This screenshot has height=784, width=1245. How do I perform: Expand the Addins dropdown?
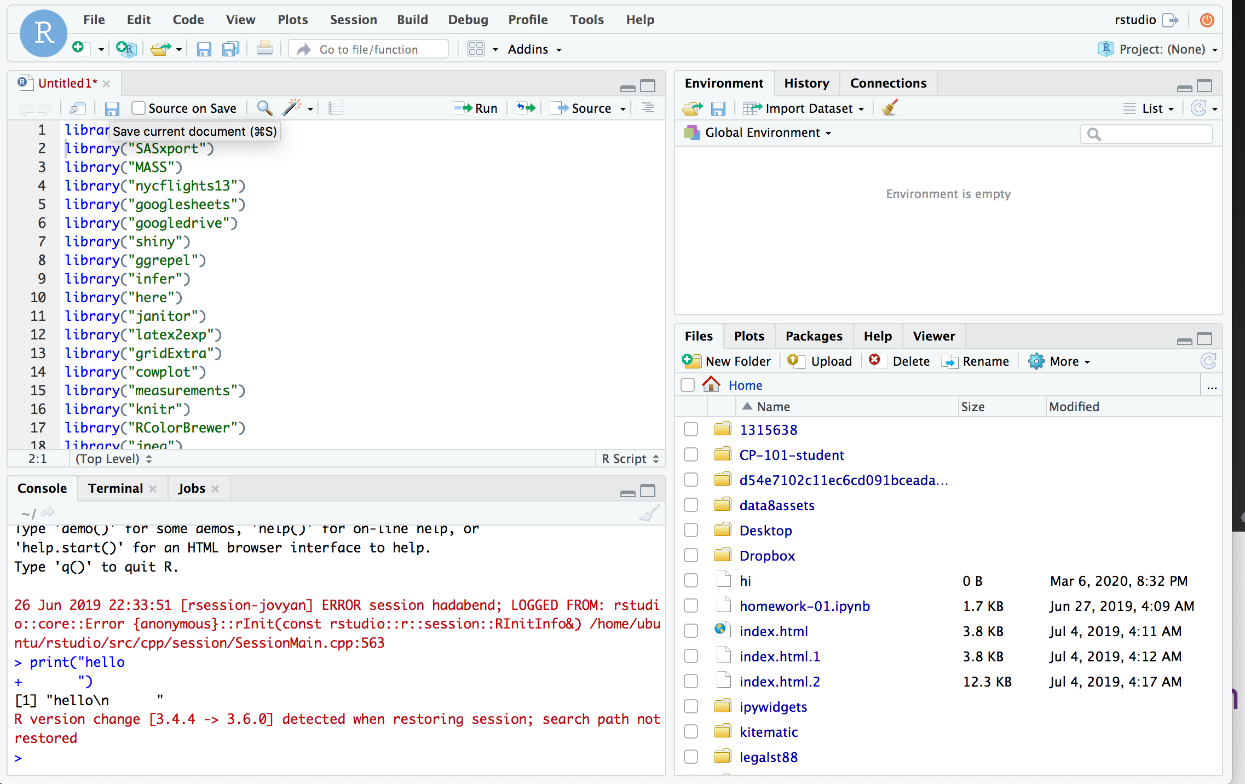click(534, 49)
